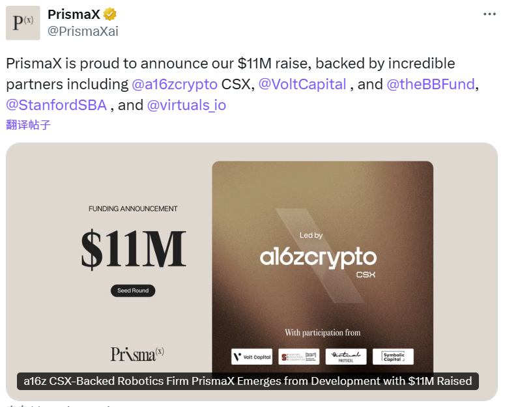Image resolution: width=505 pixels, height=407 pixels.
Task: Open the @VoltCapital mention
Action: coord(302,84)
